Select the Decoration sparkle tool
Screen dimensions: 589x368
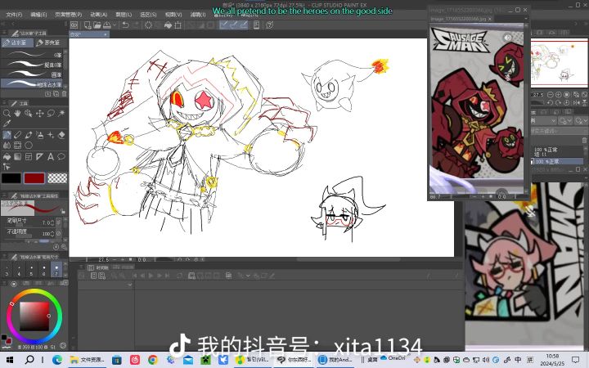pyautogui.click(x=51, y=135)
